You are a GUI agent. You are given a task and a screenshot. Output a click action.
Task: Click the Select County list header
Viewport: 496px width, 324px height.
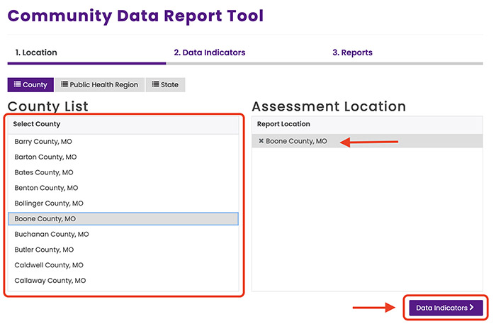pyautogui.click(x=123, y=124)
